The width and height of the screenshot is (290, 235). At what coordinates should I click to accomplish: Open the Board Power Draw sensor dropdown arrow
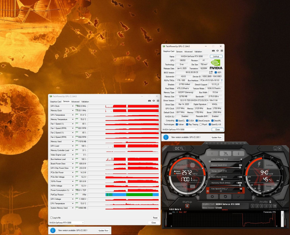pyautogui.click(x=72, y=164)
